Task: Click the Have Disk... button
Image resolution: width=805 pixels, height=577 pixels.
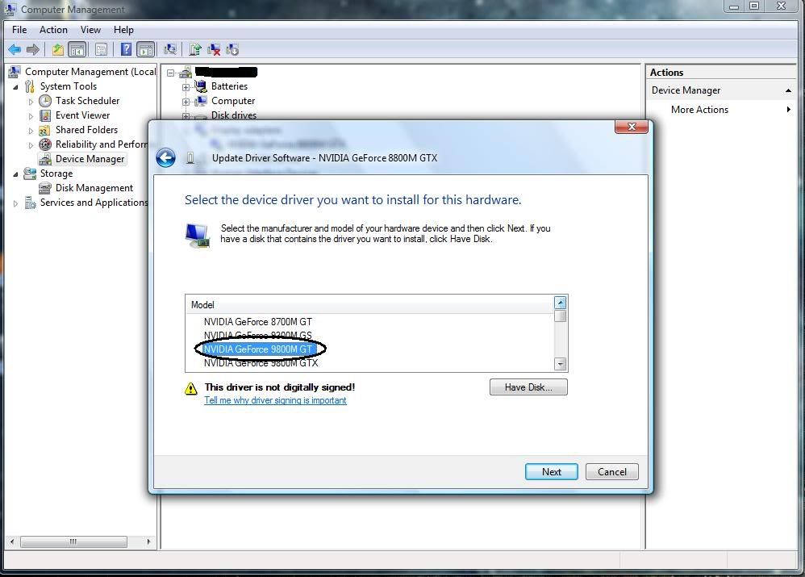Action: click(528, 387)
